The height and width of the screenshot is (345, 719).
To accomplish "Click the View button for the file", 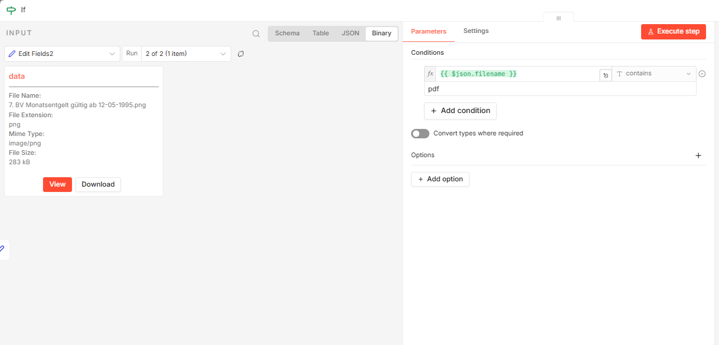I will pyautogui.click(x=57, y=184).
